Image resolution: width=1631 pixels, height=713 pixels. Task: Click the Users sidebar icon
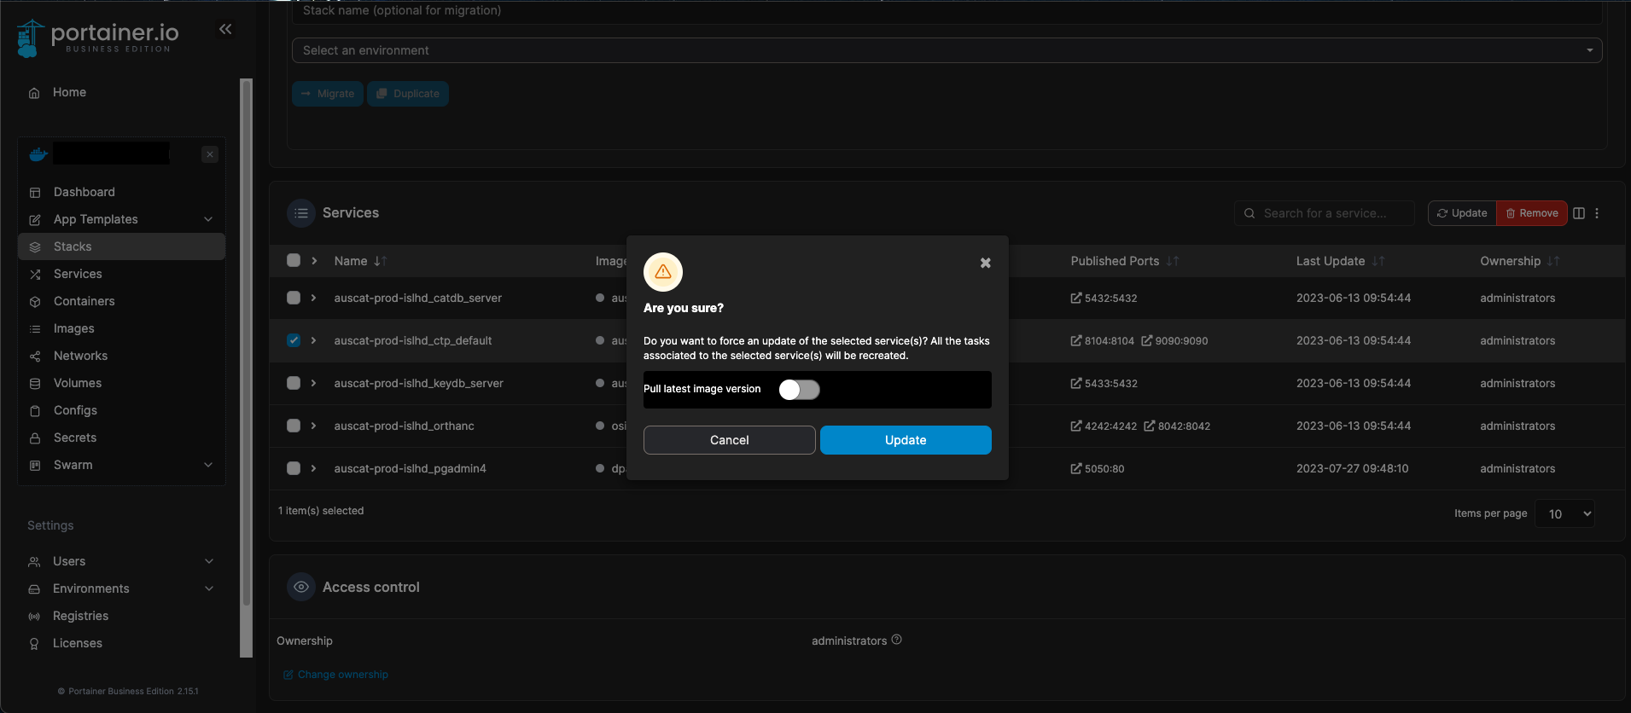coord(34,562)
